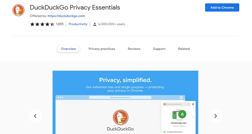The image size is (252, 134).
Task: Click the Add to Chrome button
Action: click(x=222, y=7)
